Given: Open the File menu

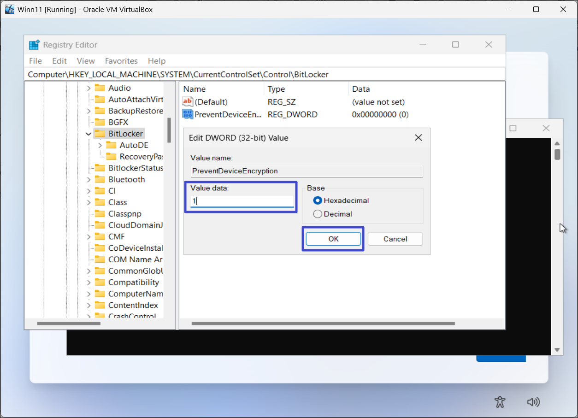Looking at the screenshot, I should pos(35,61).
